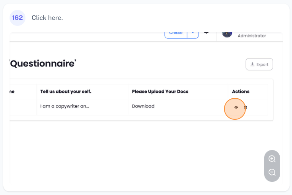The width and height of the screenshot is (292, 195).
Task: Click the trash delete icon in Actions
Action: point(245,107)
